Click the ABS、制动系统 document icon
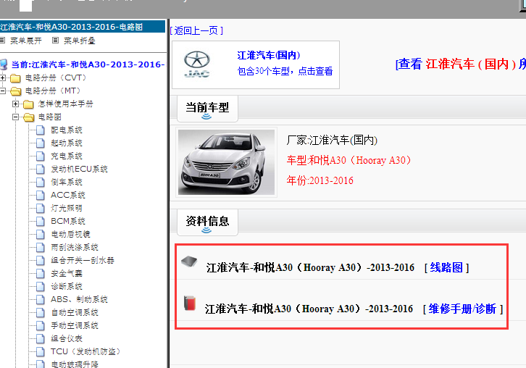526x368 pixels. coord(41,300)
